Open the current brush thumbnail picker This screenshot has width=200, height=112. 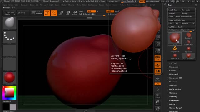coord(10,24)
